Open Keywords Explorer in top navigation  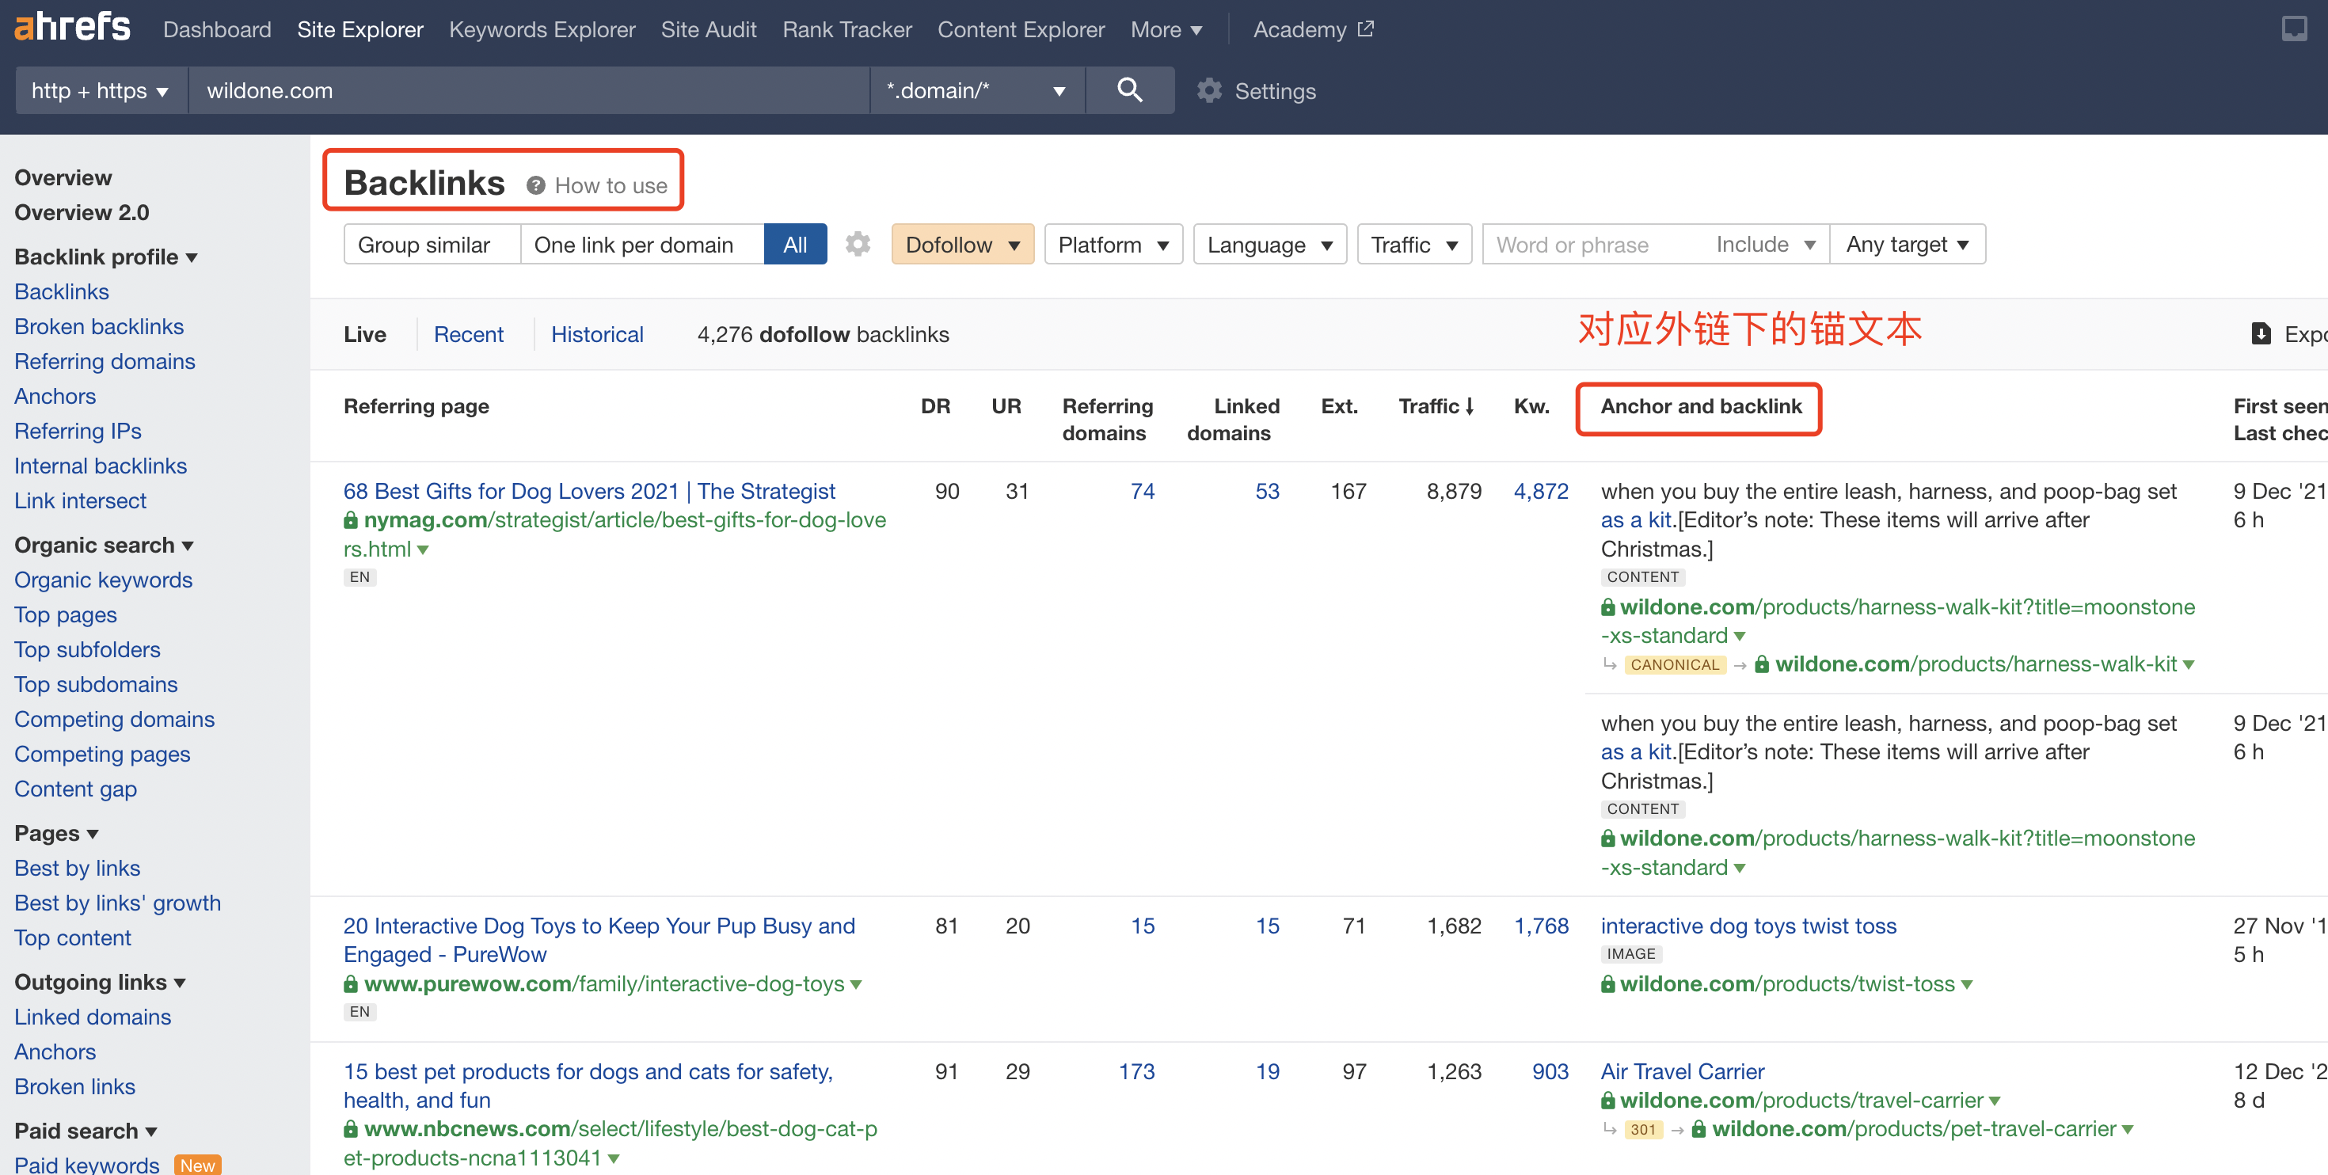pyautogui.click(x=542, y=30)
